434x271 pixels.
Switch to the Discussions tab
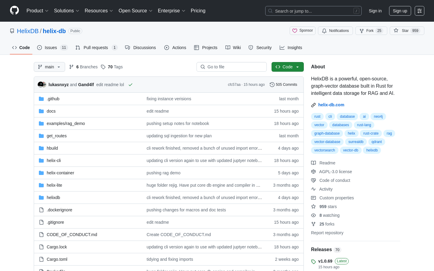click(140, 48)
